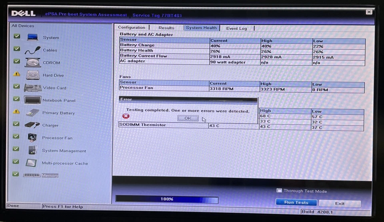The width and height of the screenshot is (384, 222).
Task: Open the Configuration tab
Action: (132, 28)
